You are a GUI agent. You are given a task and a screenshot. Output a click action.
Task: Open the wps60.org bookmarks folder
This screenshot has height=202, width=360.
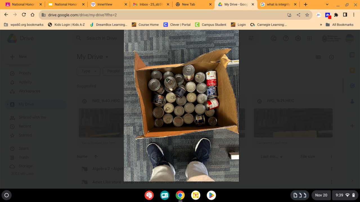coord(24,25)
